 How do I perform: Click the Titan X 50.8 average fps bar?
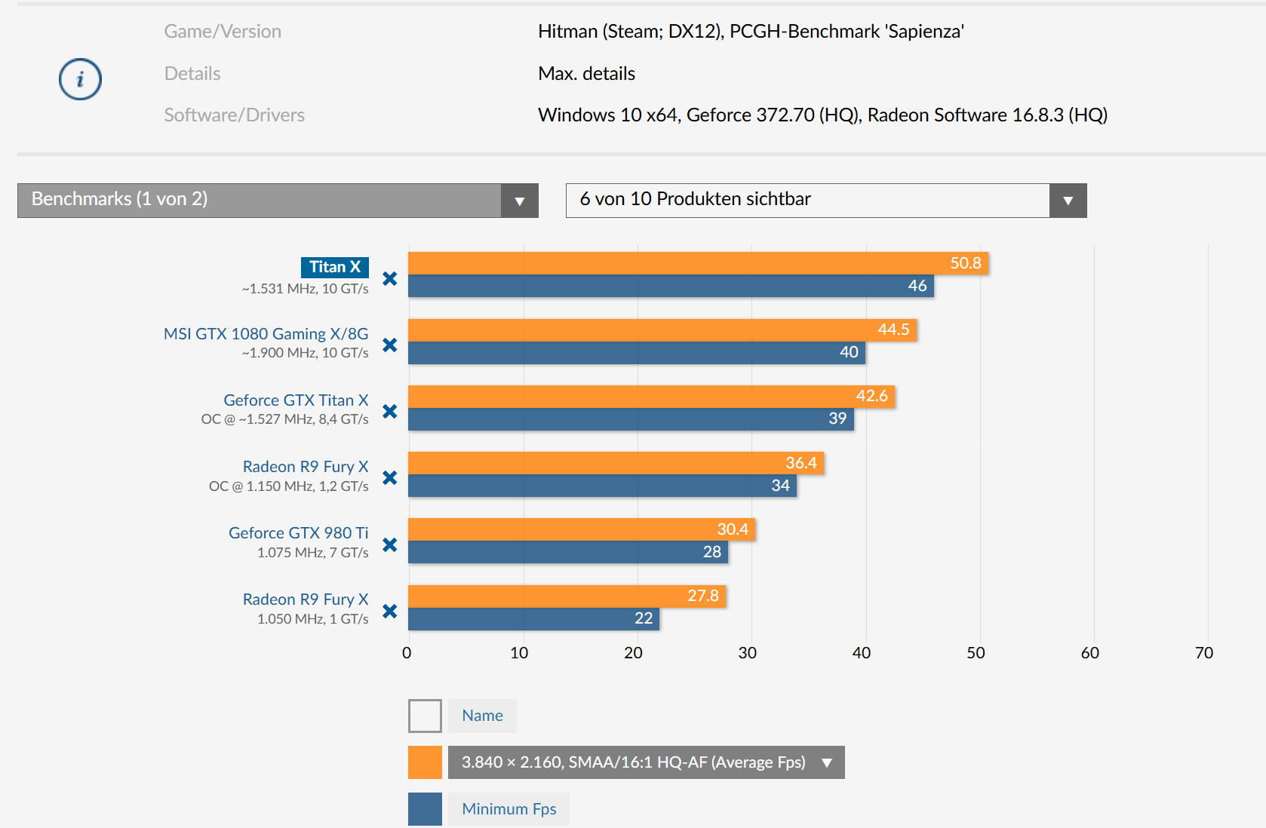[x=698, y=263]
